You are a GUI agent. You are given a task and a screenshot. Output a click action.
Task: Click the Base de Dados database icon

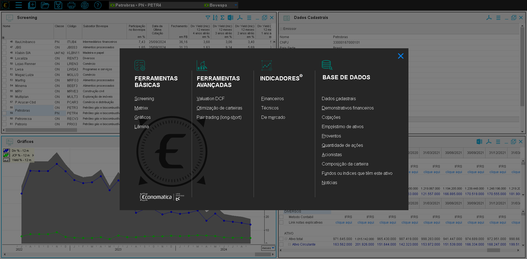click(327, 65)
